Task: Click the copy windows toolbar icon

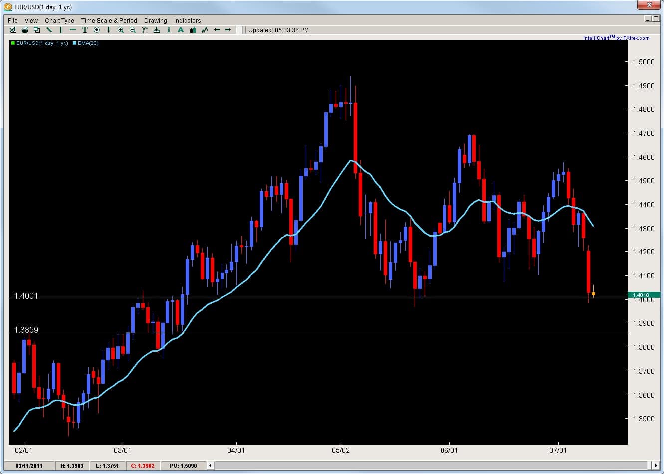Action: click(x=37, y=30)
